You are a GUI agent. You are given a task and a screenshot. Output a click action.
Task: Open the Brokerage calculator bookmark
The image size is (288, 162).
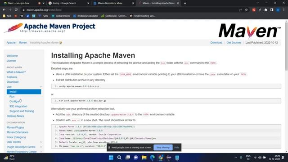click(85, 16)
